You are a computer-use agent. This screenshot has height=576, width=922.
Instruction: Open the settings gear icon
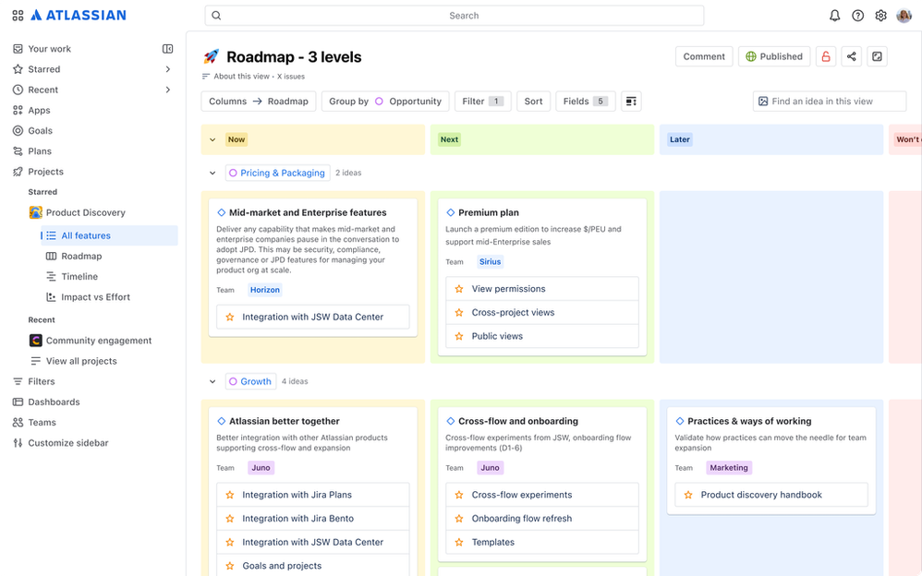coord(880,16)
